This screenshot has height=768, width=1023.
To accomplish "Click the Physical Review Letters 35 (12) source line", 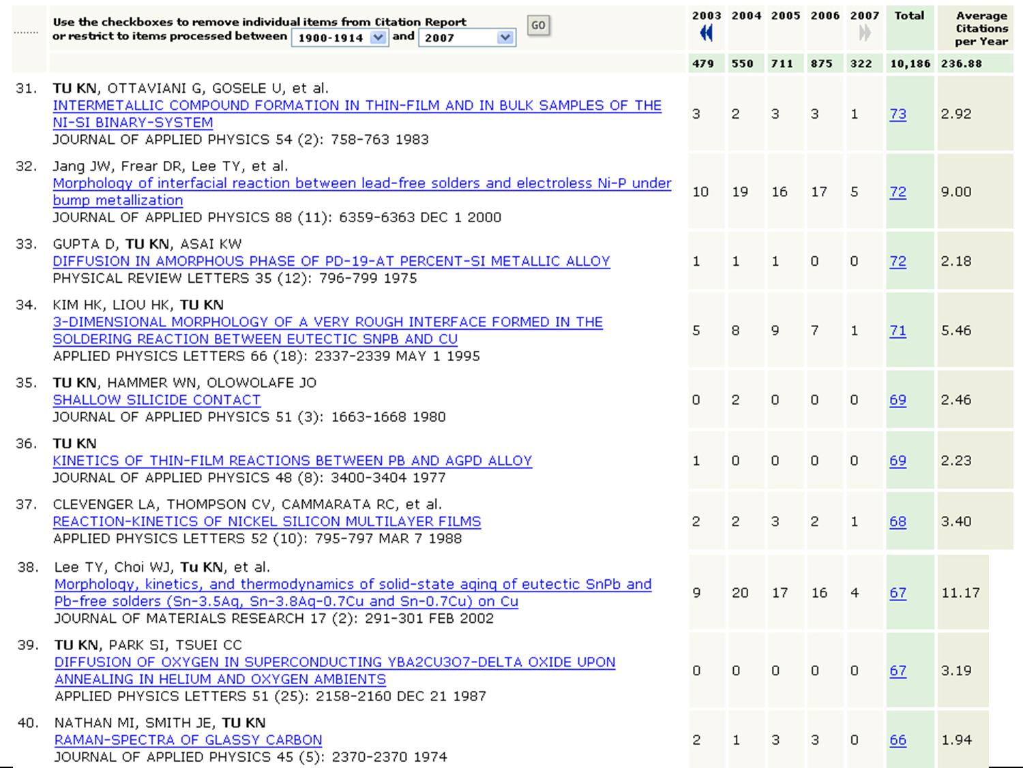I will point(235,278).
